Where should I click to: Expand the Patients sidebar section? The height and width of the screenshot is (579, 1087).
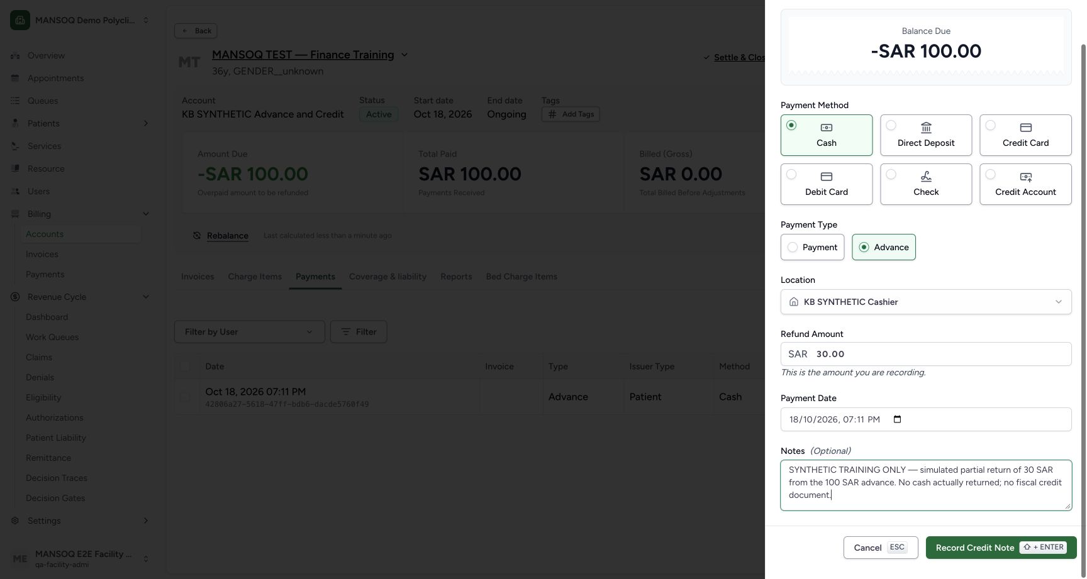click(x=146, y=123)
